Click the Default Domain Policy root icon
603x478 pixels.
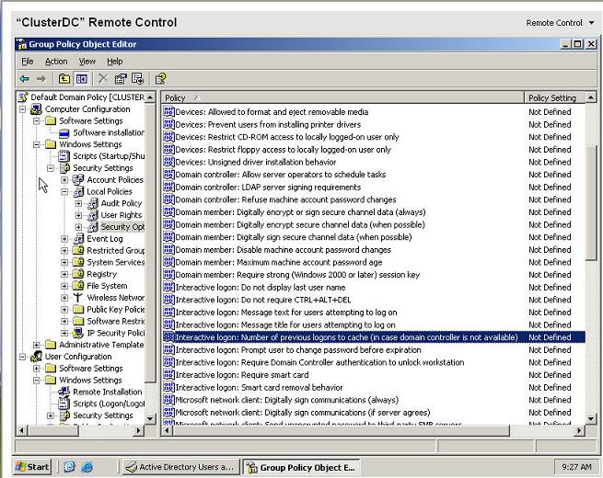coord(23,97)
